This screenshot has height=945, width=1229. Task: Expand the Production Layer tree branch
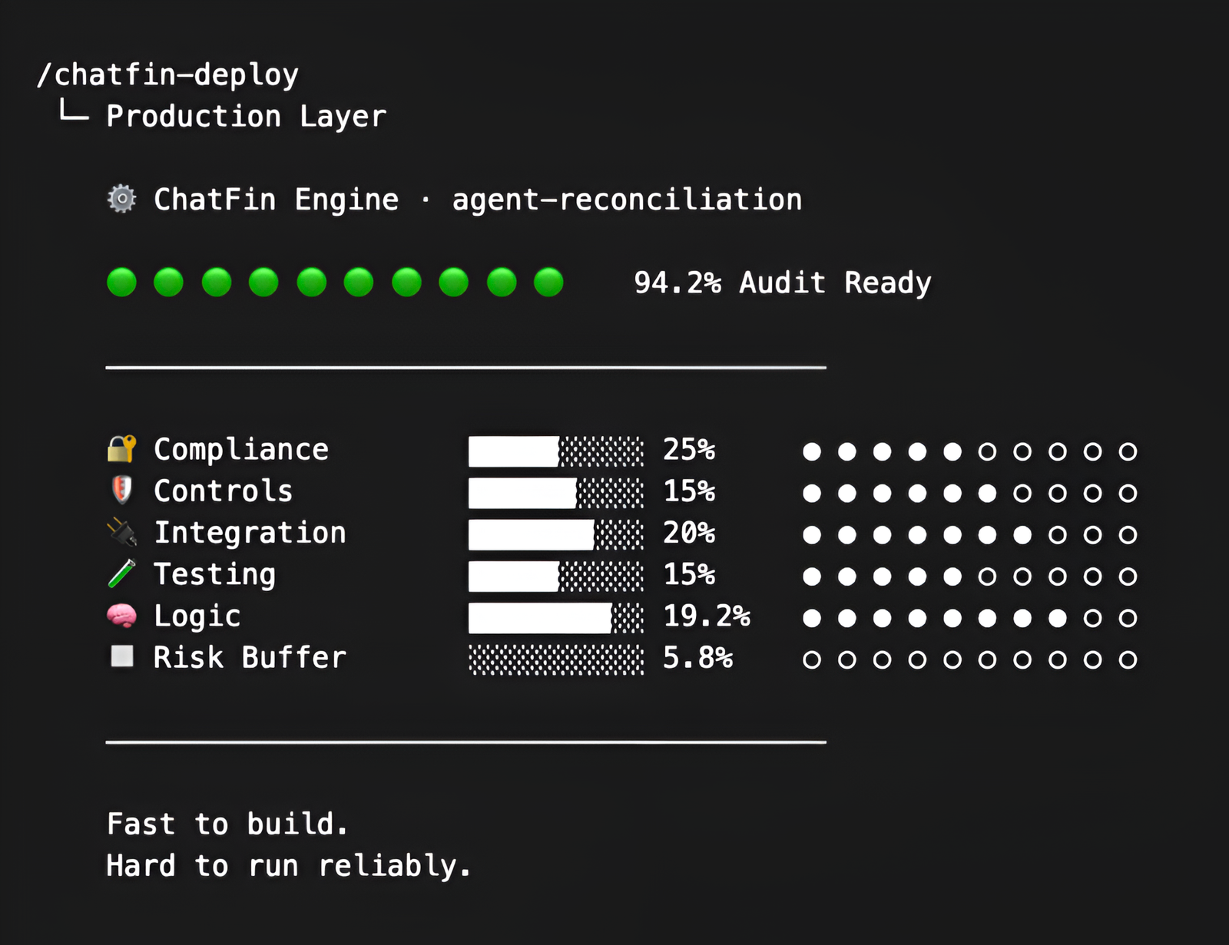click(246, 116)
